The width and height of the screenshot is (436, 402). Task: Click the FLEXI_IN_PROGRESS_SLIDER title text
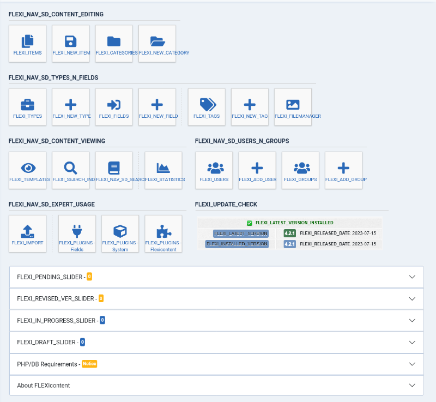[x=56, y=321]
